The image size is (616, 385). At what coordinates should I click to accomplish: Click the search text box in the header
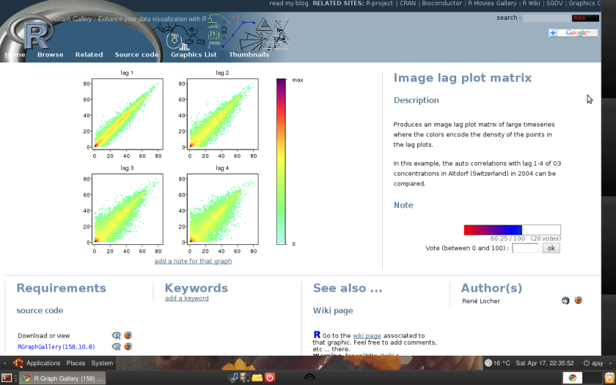click(x=546, y=18)
